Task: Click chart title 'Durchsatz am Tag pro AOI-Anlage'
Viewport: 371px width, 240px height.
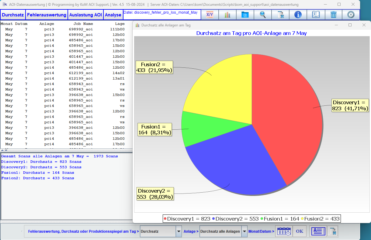Action: (x=251, y=33)
